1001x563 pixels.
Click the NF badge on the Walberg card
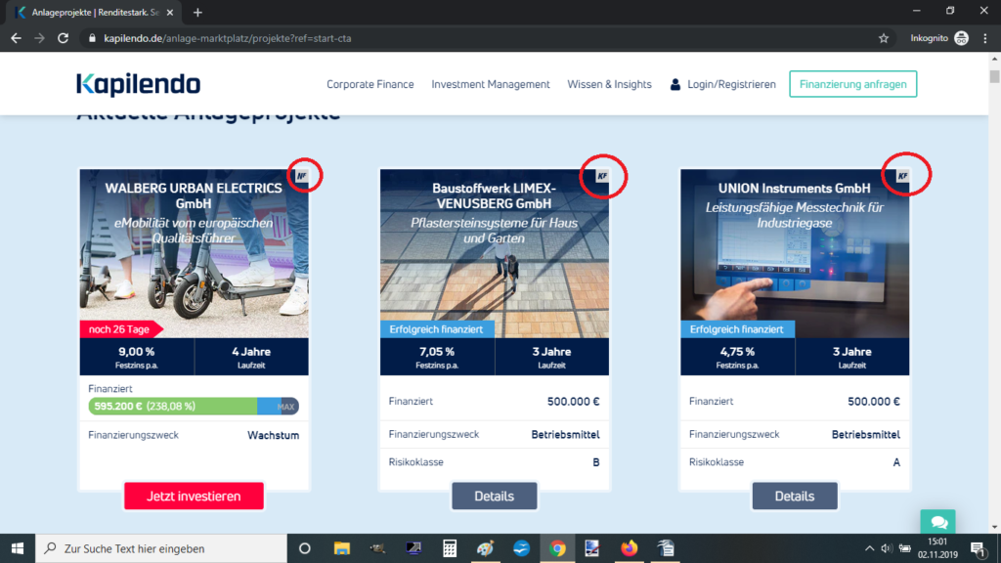302,176
